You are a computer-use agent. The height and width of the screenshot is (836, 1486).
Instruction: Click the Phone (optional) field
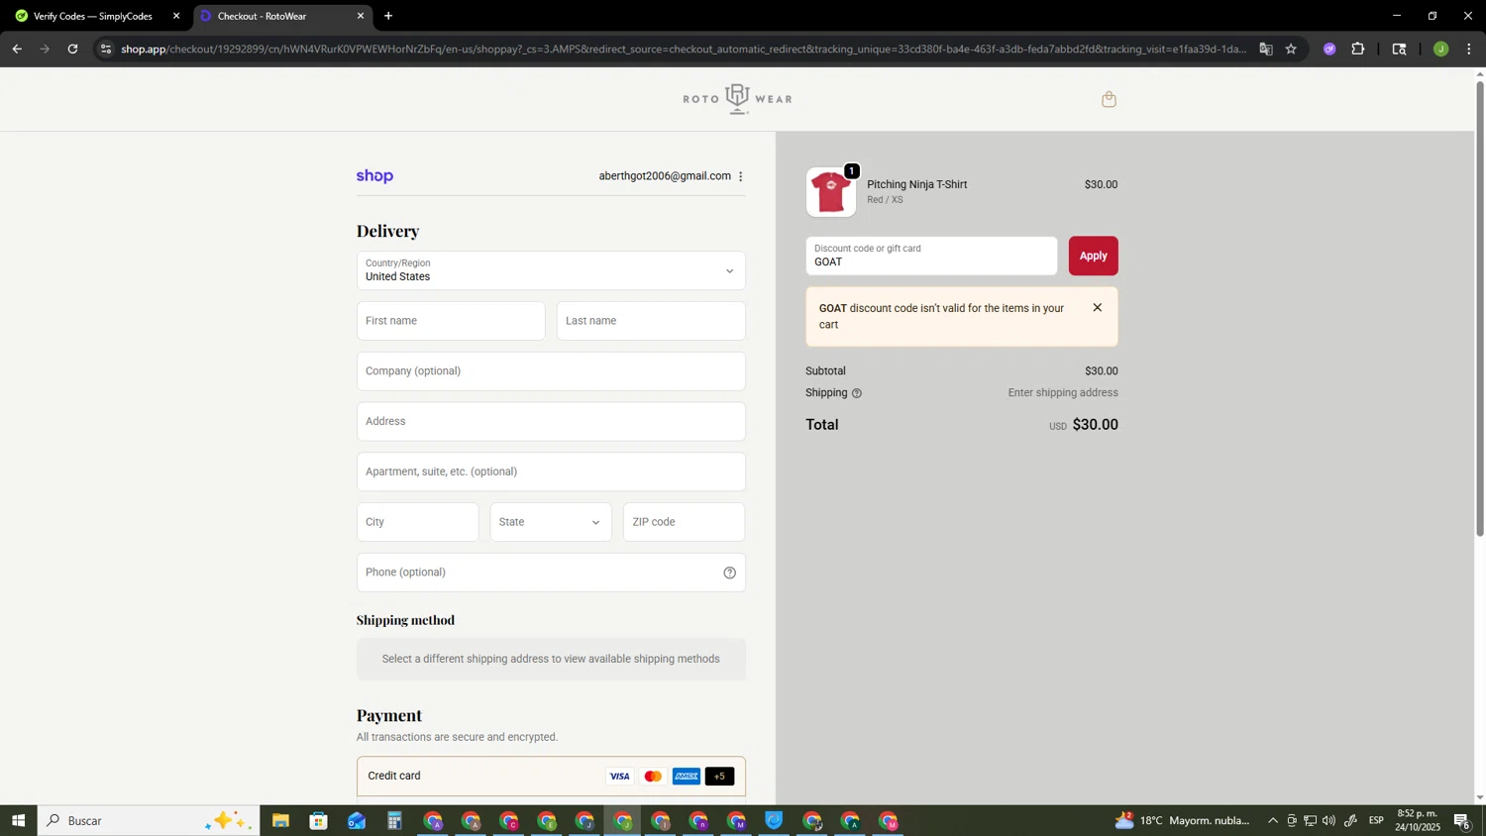551,573
